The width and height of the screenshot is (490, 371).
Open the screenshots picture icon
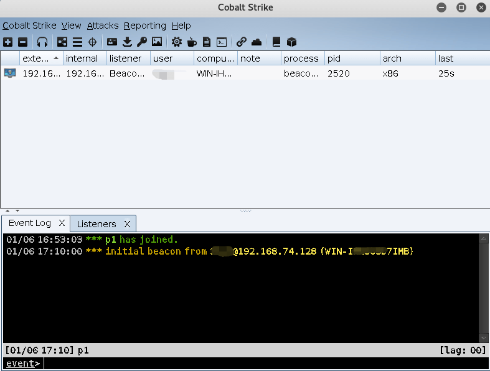click(x=157, y=42)
